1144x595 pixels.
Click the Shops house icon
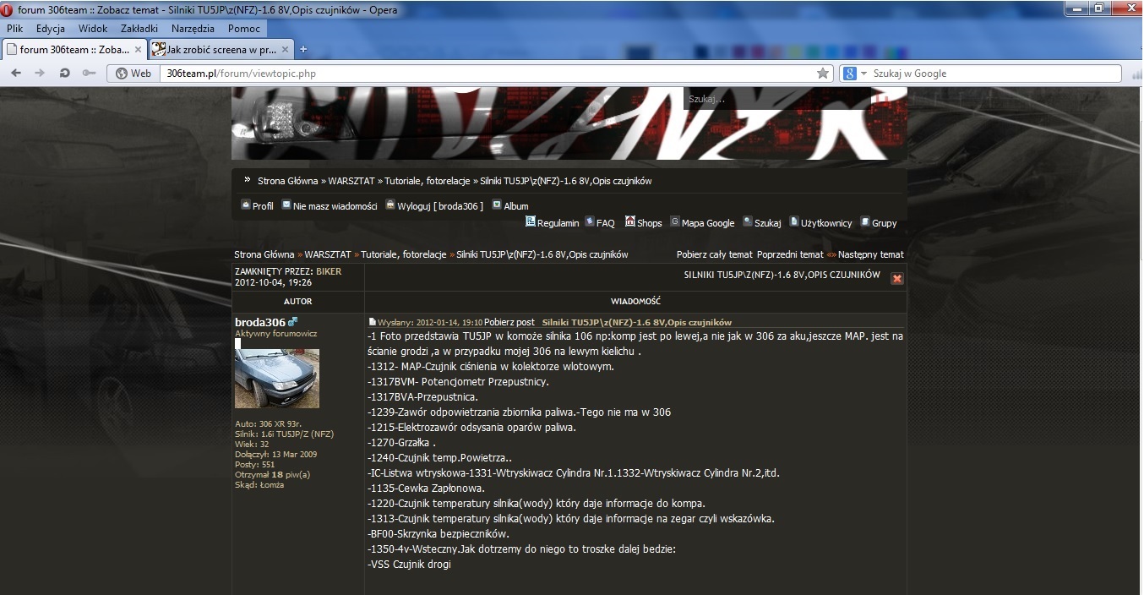click(x=630, y=222)
